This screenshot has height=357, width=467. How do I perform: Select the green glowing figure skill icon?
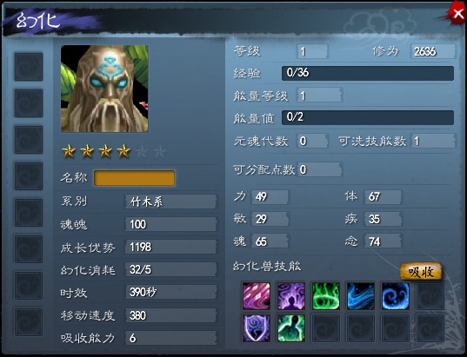[291, 328]
